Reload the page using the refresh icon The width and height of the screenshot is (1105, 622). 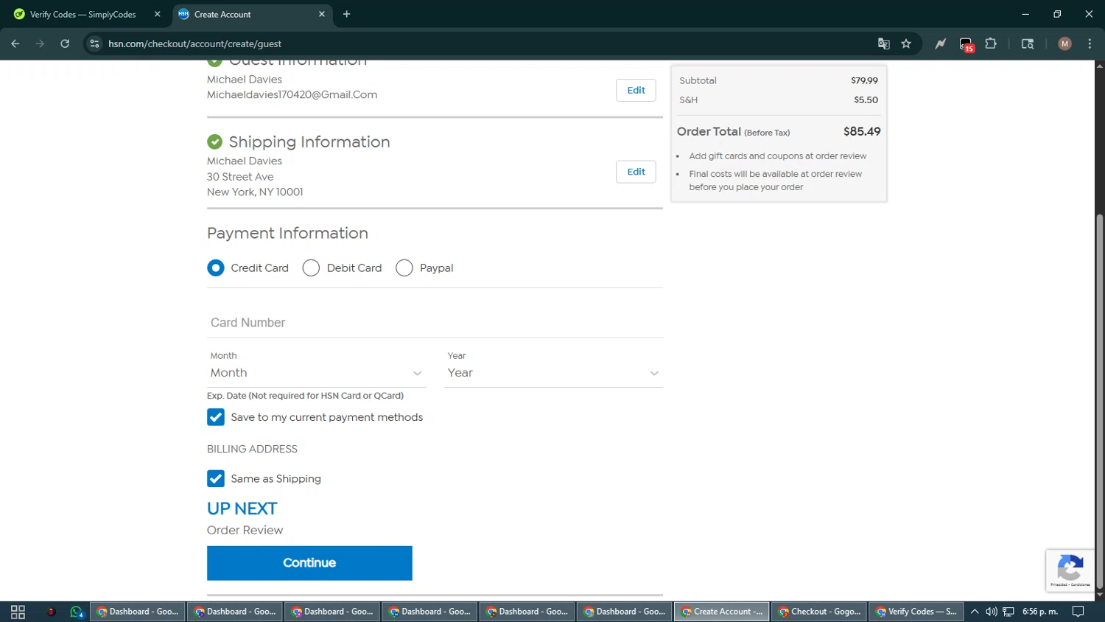(x=65, y=44)
